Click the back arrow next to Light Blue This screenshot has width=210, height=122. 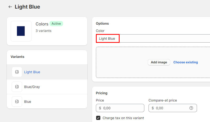coord(10,7)
